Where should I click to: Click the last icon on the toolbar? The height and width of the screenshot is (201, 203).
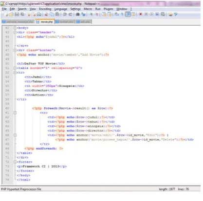176,15
